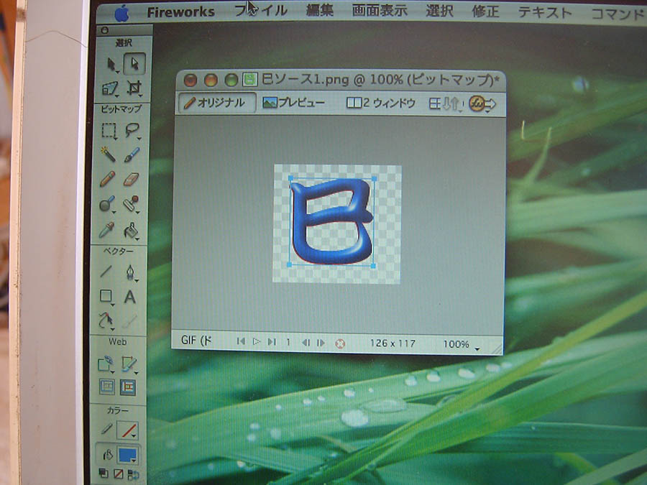
Task: Select the Rubber Stamp tool
Action: click(x=131, y=204)
